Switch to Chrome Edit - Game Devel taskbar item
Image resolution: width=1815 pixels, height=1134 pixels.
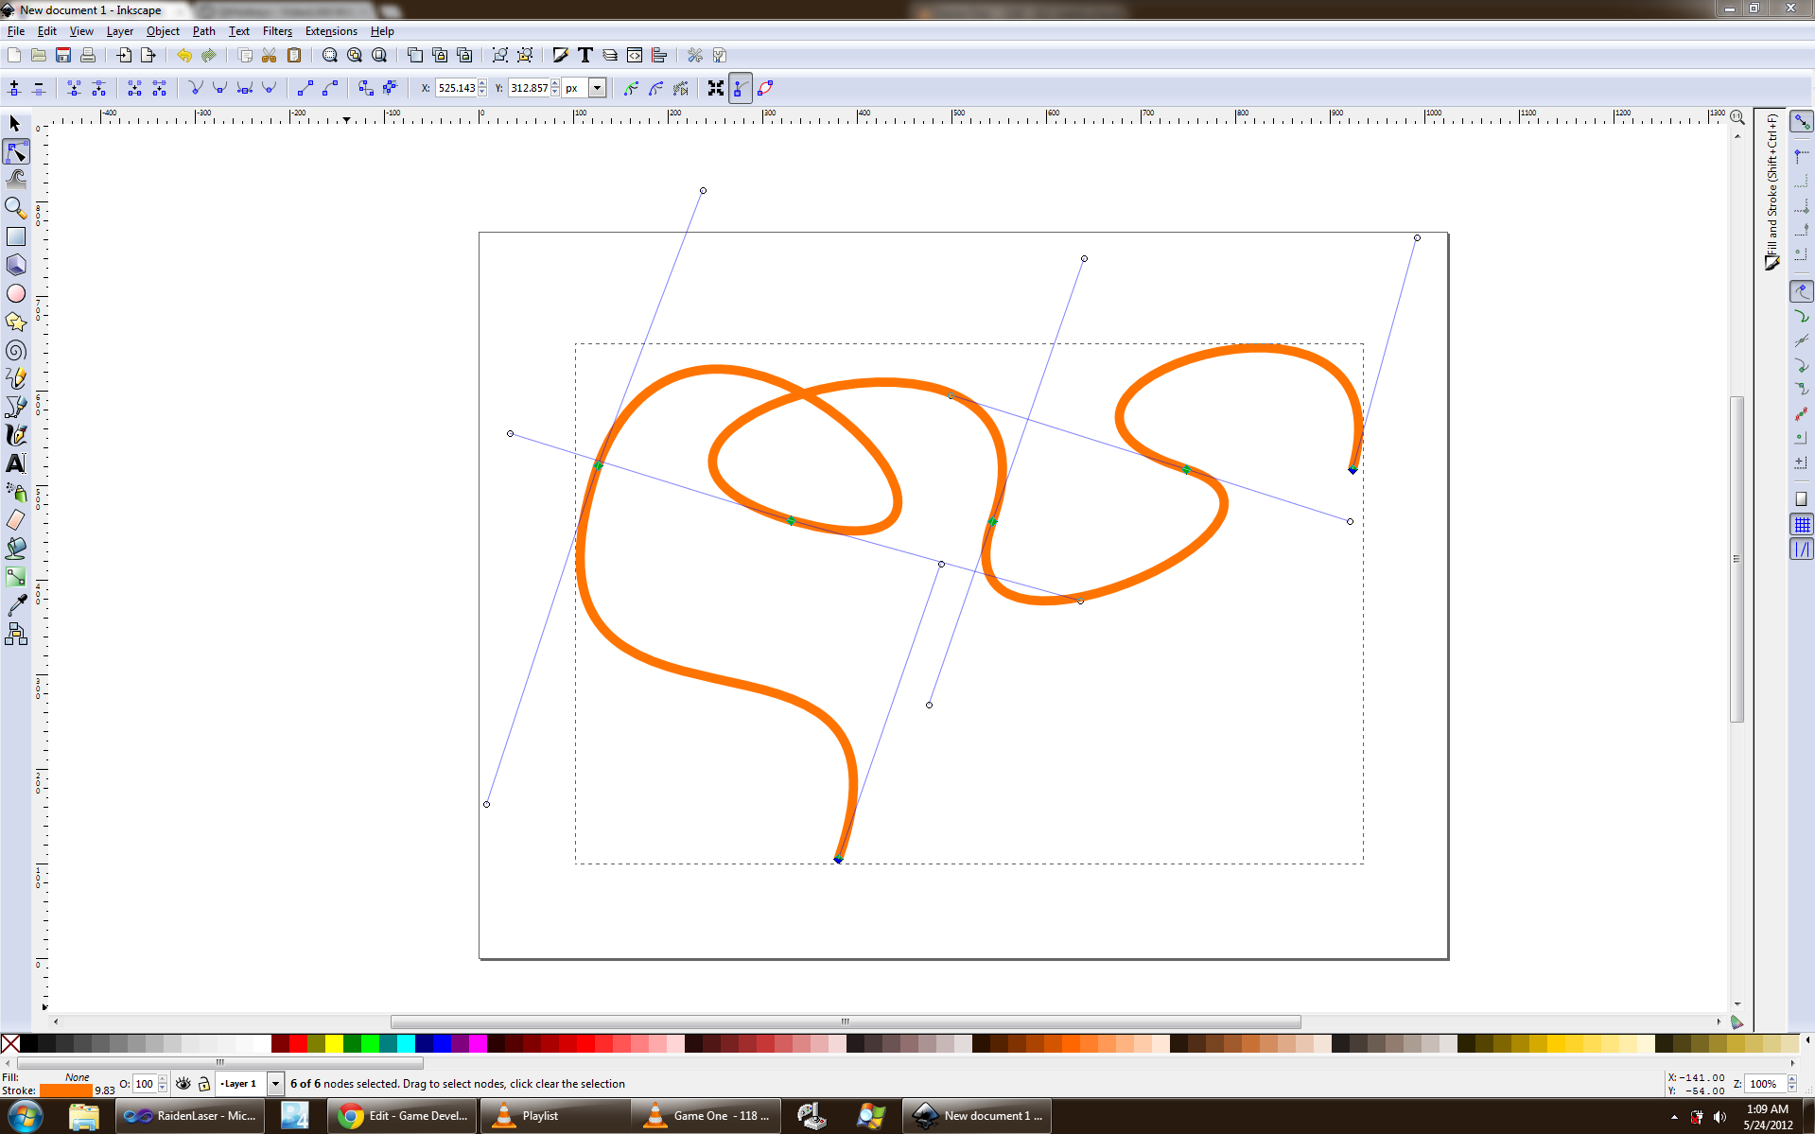click(403, 1116)
